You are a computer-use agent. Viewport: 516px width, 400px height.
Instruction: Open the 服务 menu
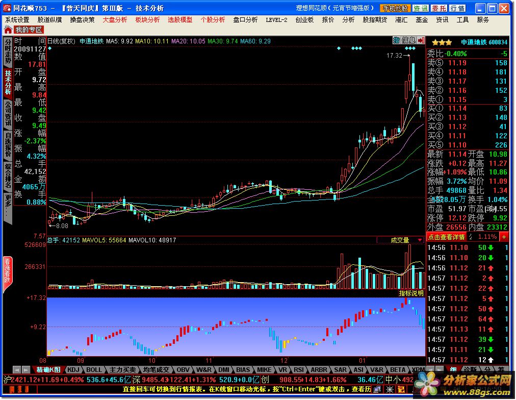(x=483, y=20)
